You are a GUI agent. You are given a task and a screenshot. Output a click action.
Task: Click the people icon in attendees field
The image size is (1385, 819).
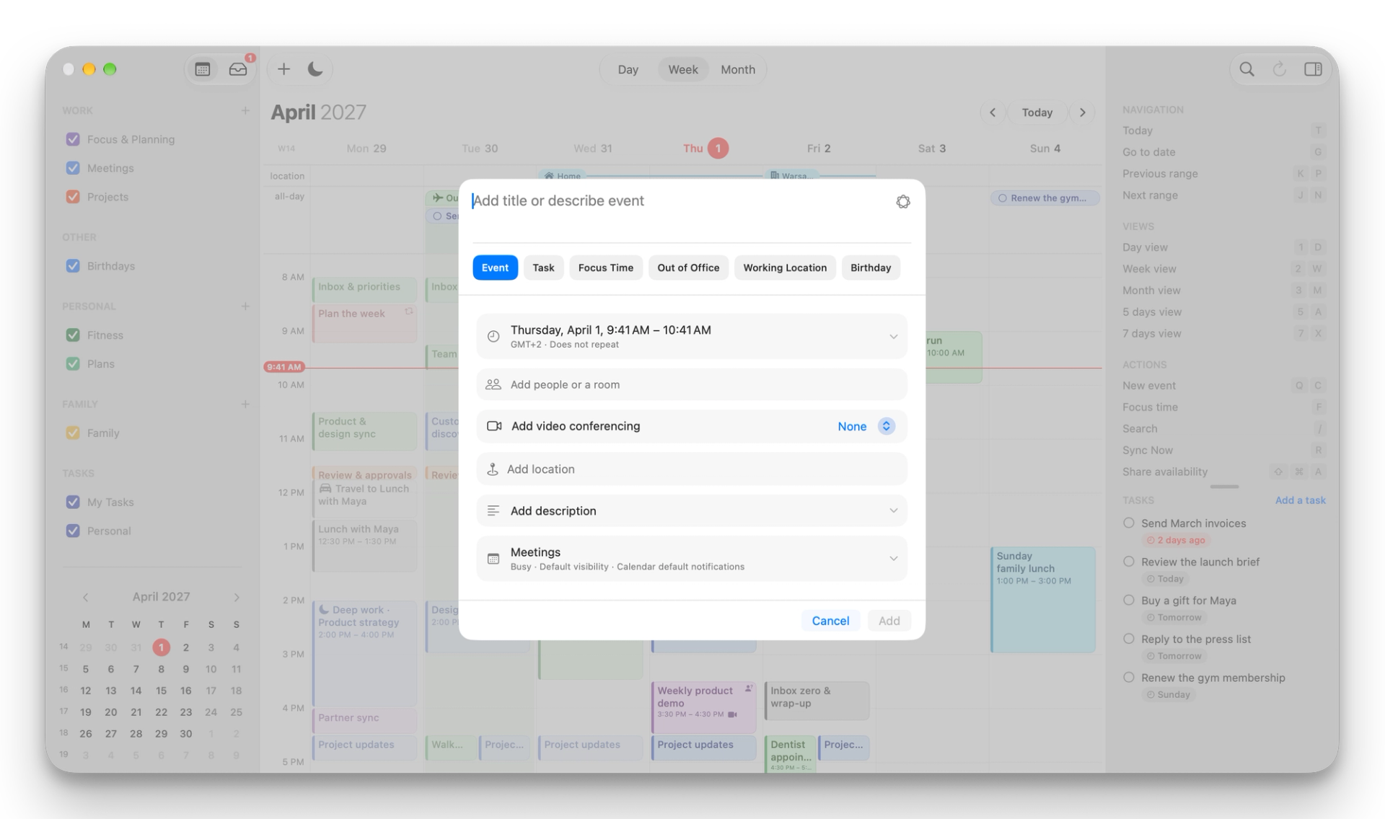pyautogui.click(x=493, y=384)
